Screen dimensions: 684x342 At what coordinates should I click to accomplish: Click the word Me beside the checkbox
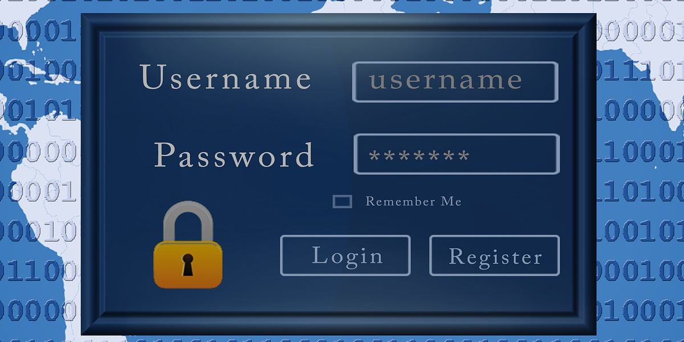tap(451, 201)
